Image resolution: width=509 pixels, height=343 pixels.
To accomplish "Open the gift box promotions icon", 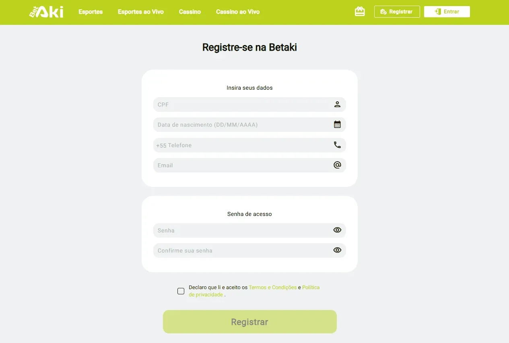I will pyautogui.click(x=360, y=12).
